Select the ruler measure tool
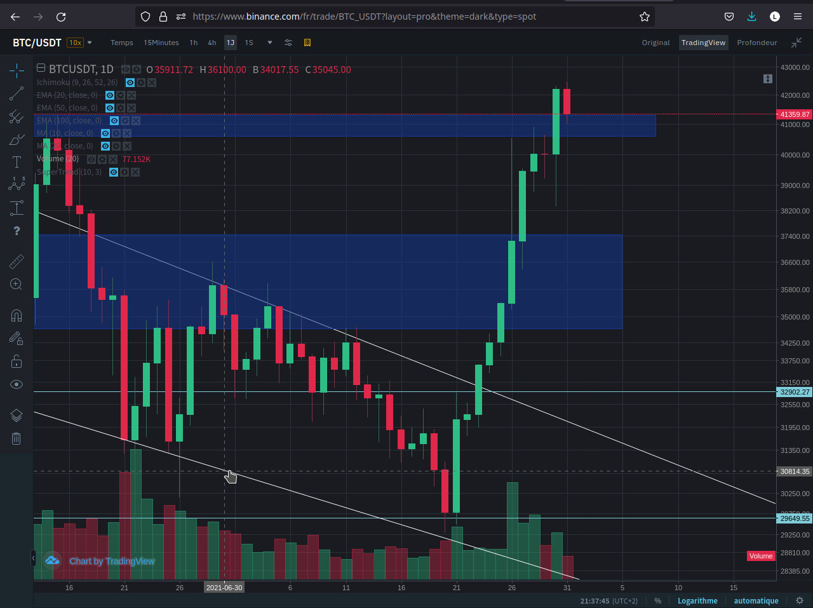 tap(17, 261)
